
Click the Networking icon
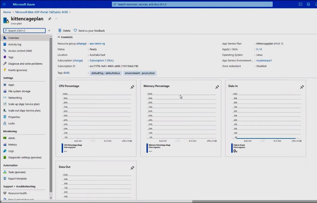click(5, 97)
